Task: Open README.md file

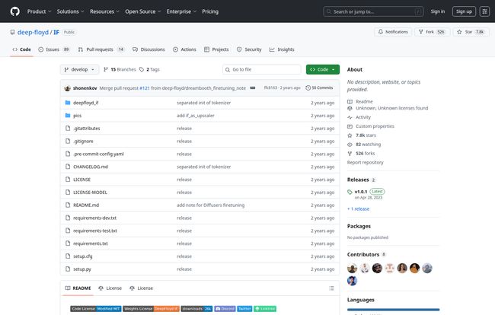Action: click(x=86, y=205)
